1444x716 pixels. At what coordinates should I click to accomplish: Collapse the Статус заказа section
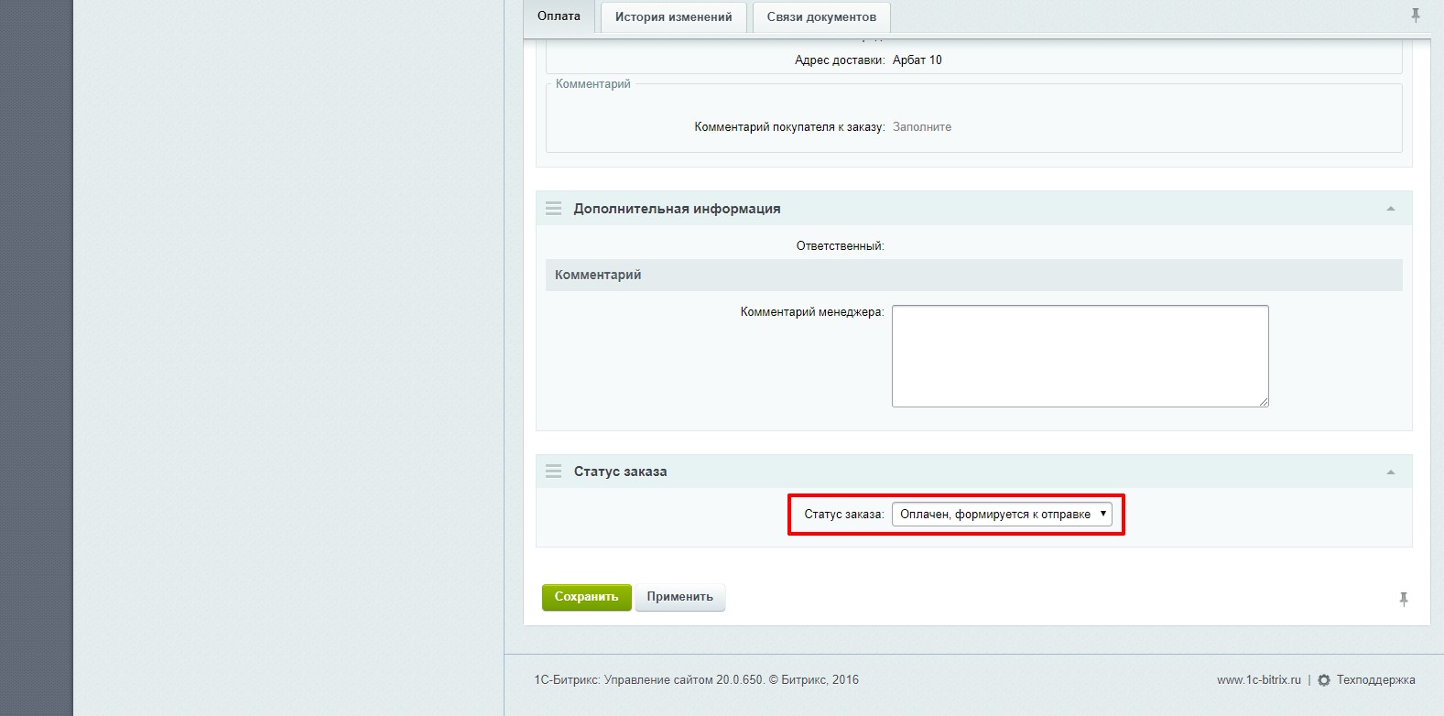(x=1391, y=472)
